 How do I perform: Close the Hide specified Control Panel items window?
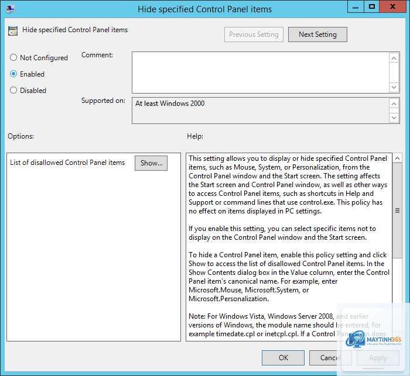(x=392, y=7)
